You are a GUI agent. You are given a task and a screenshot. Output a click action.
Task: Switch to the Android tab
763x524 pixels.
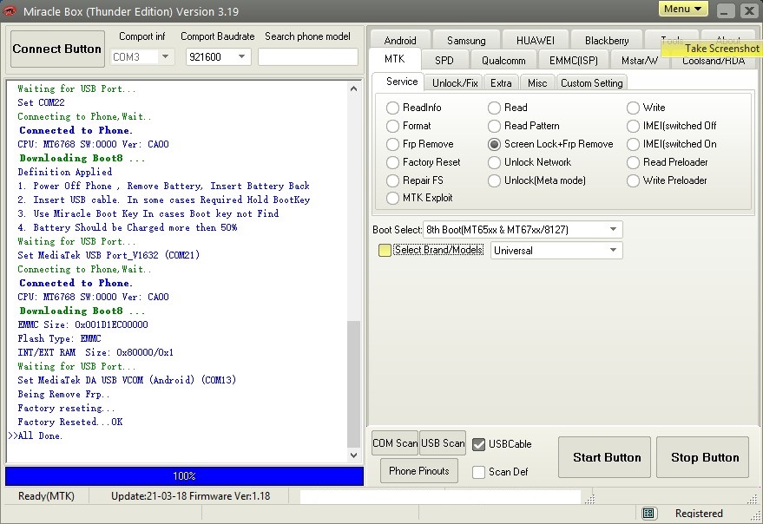pyautogui.click(x=400, y=40)
